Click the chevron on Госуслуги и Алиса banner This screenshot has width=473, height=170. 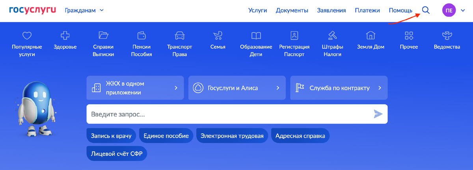pyautogui.click(x=278, y=88)
